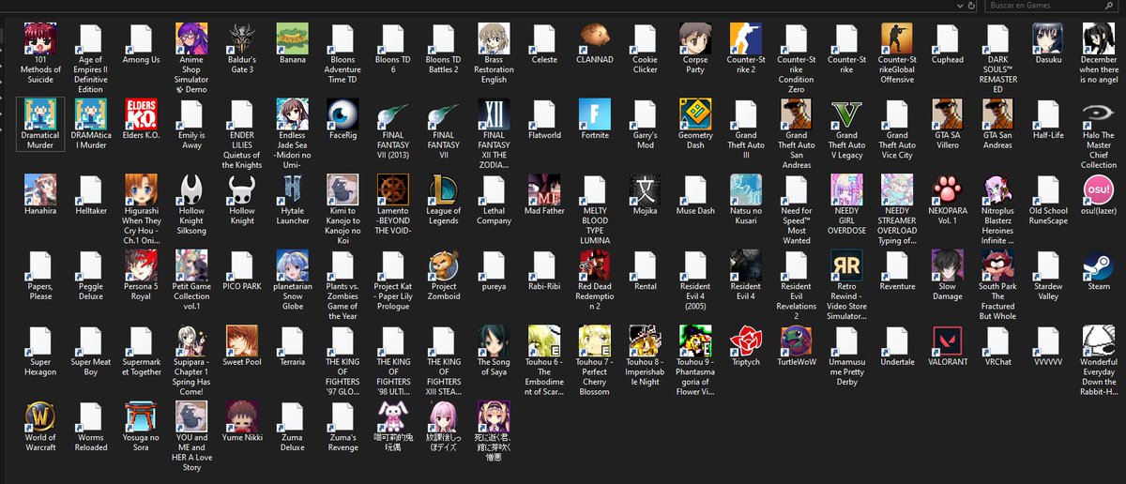Select Touhou 6 Embodiment of Scarlet icon
The height and width of the screenshot is (484, 1126).
pos(544,341)
